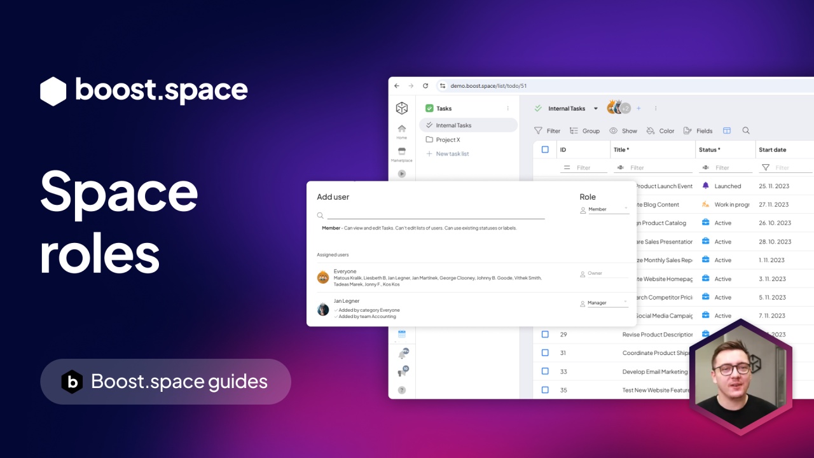Open the Show menu in the toolbar
The width and height of the screenshot is (814, 458).
click(623, 130)
